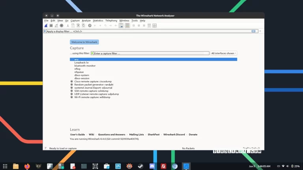Add display filter button with plus sign
The image size is (303, 170).
pos(260,31)
